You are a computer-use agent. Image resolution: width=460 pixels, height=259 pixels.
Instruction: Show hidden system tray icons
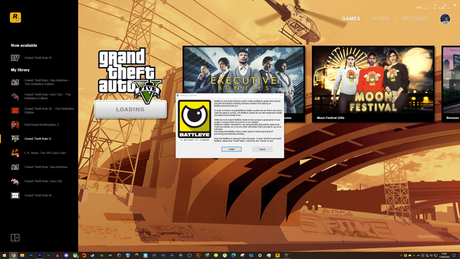401,255
